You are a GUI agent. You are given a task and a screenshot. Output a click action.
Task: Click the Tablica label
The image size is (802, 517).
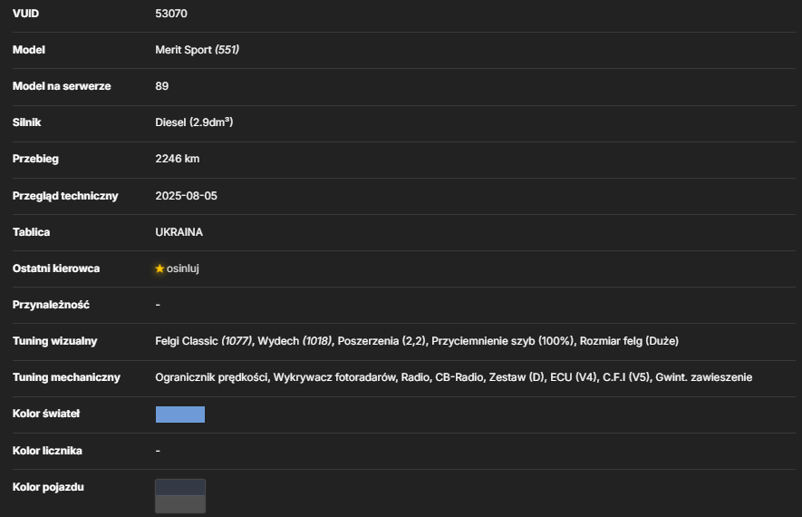tap(31, 232)
